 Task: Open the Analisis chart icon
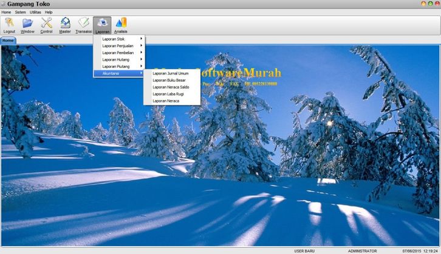click(x=121, y=24)
